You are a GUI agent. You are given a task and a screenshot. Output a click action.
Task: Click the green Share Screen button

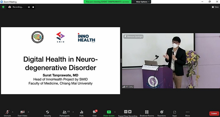tap(109, 113)
